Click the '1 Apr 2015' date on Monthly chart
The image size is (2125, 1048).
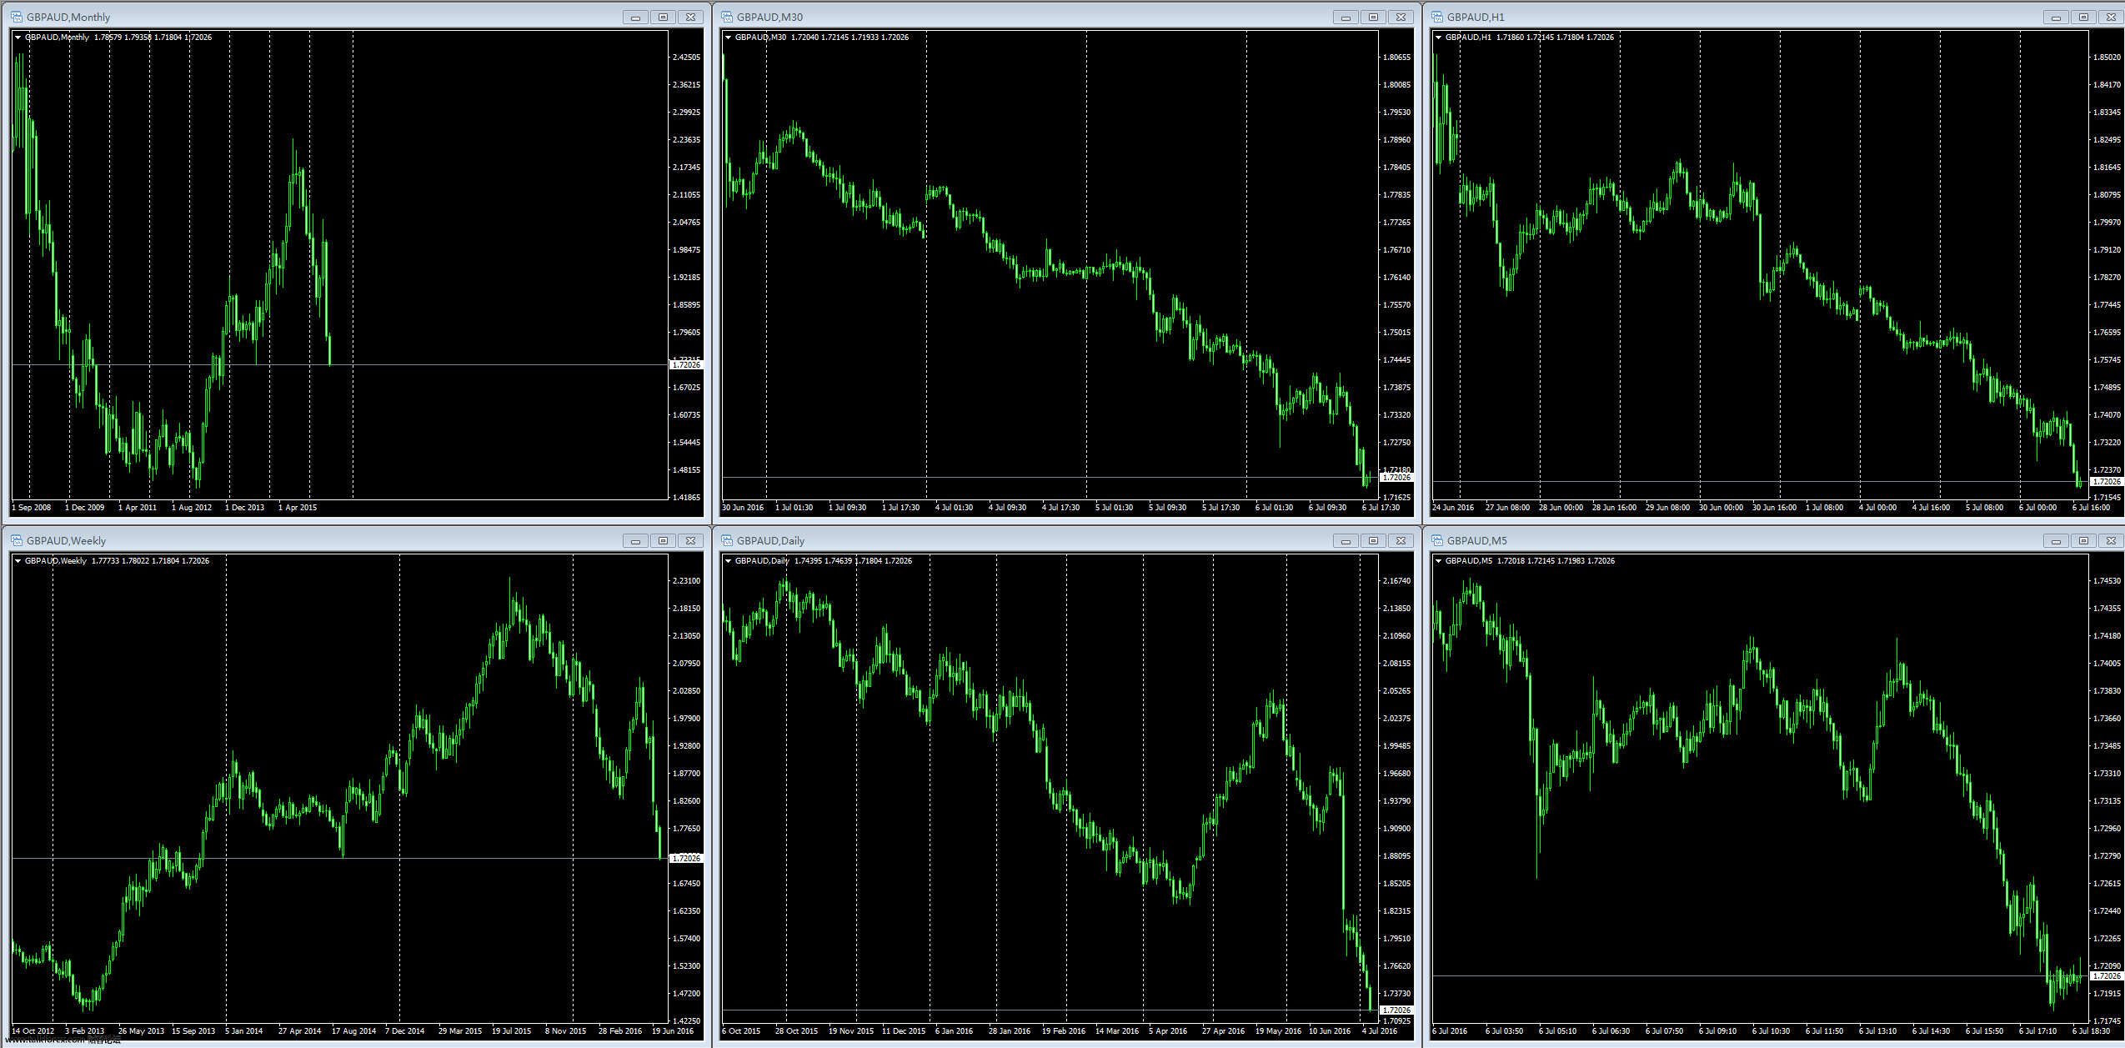pyautogui.click(x=298, y=508)
